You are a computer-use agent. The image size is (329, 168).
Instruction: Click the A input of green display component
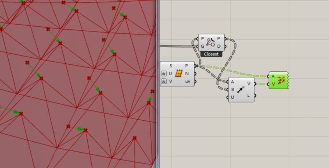[273, 77]
